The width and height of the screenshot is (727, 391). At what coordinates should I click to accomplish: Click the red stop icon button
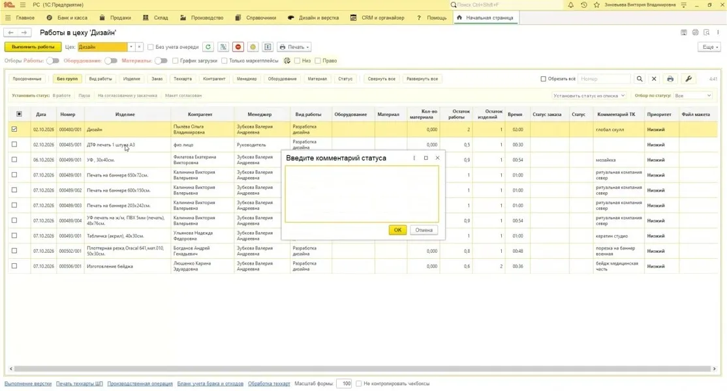pyautogui.click(x=238, y=47)
